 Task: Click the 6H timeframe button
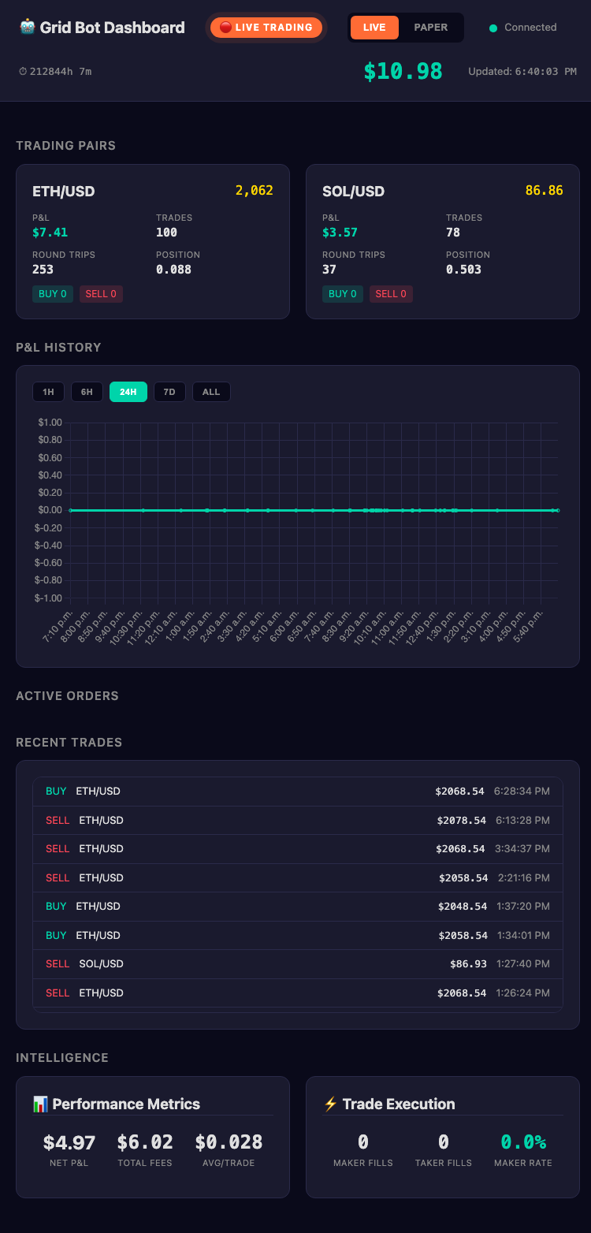pyautogui.click(x=87, y=391)
